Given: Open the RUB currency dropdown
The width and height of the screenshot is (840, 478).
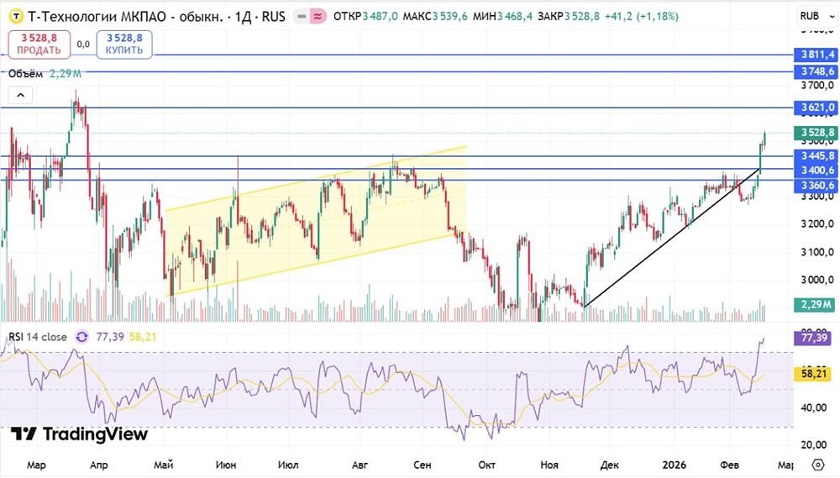Looking at the screenshot, I should pos(817,17).
